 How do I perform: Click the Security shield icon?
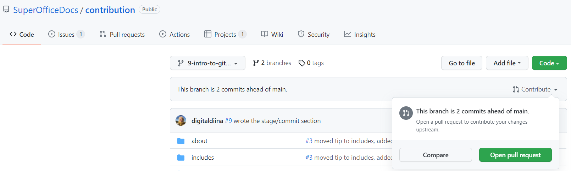click(x=301, y=34)
